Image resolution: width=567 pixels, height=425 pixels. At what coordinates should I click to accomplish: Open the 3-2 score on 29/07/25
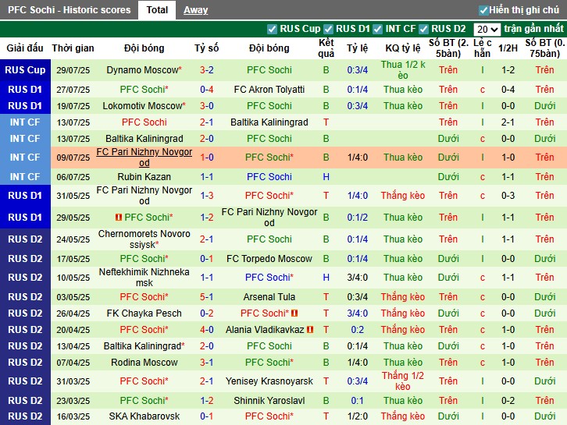(207, 70)
